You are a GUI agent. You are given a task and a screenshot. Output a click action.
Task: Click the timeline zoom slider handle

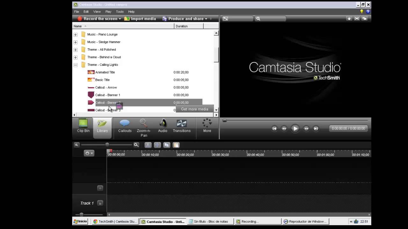pos(107,145)
